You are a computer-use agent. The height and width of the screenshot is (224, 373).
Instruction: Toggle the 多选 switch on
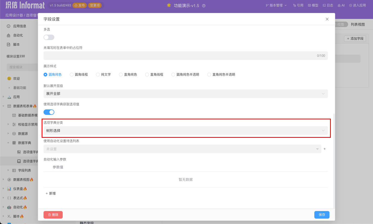point(49,37)
